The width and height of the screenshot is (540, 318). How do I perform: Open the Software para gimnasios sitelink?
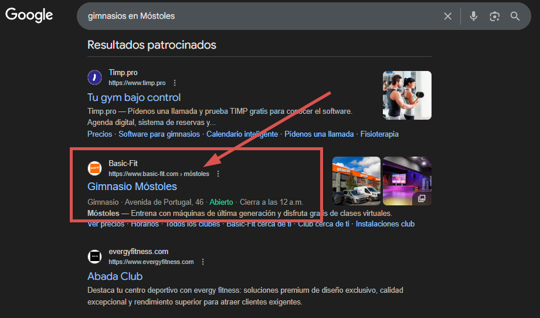click(159, 134)
